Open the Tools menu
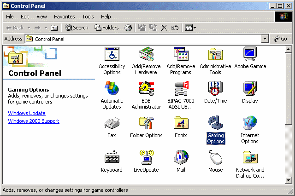This screenshot has height=196, width=295. (88, 17)
